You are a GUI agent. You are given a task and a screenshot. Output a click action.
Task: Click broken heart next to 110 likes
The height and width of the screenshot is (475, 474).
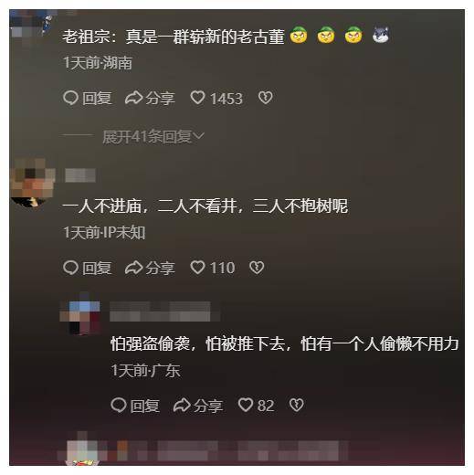[x=257, y=268]
